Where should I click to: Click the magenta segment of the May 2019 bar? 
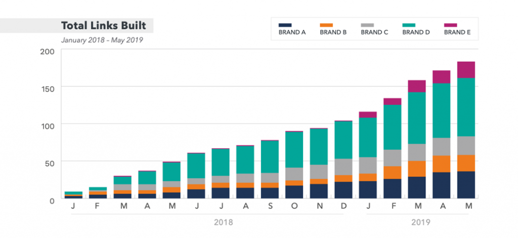[466, 70]
